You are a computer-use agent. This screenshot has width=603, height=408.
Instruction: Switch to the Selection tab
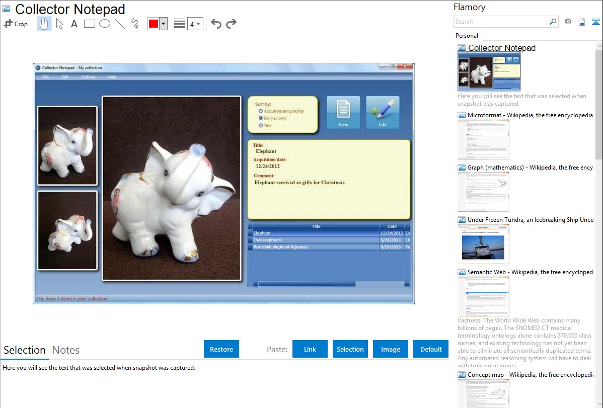pos(25,350)
